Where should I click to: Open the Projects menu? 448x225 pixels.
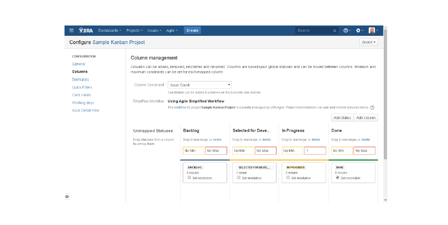(x=134, y=30)
